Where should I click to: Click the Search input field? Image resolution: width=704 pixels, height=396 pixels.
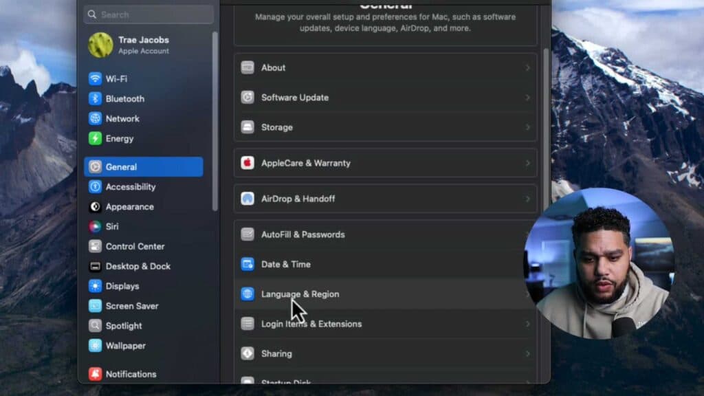[x=148, y=14]
